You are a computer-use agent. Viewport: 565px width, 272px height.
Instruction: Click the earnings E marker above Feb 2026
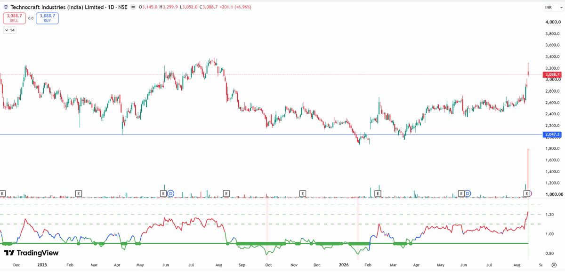378,193
